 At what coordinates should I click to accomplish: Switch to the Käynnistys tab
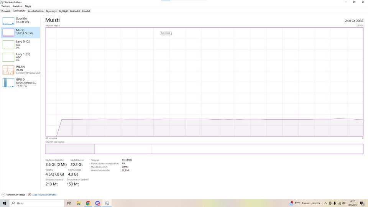pyautogui.click(x=51, y=11)
